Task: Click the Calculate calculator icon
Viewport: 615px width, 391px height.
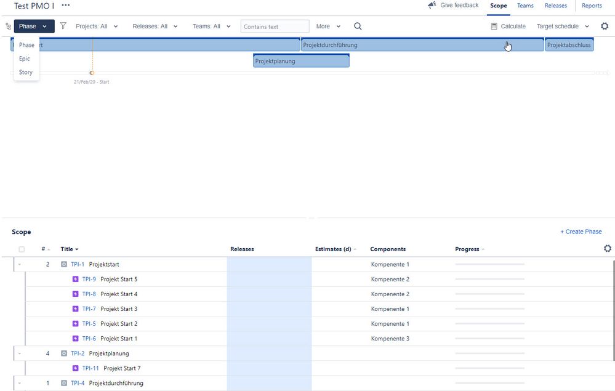Action: click(494, 26)
